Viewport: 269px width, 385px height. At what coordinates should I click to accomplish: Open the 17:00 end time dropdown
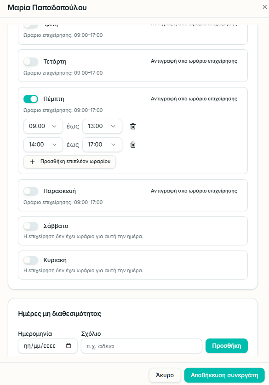pos(102,145)
